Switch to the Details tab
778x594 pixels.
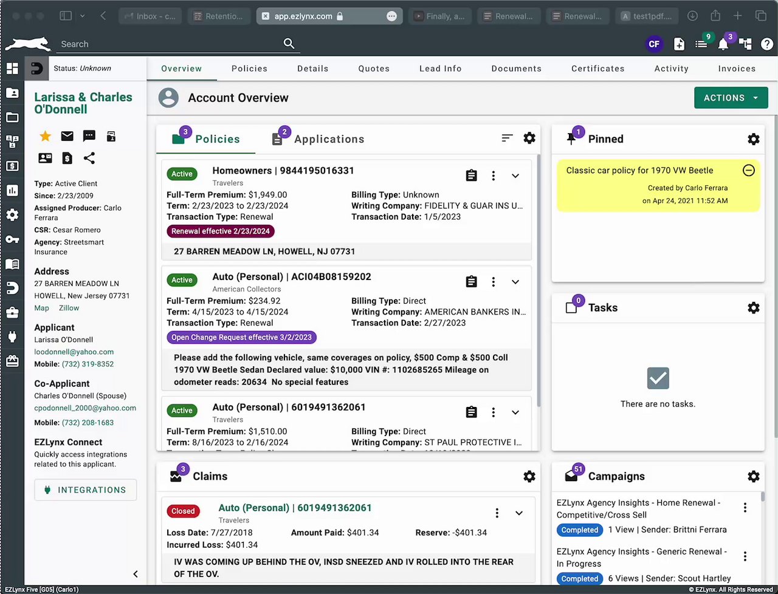(x=313, y=69)
